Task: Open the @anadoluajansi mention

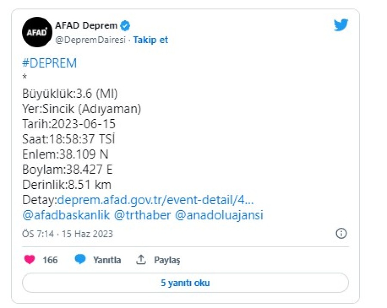Action: (x=219, y=215)
